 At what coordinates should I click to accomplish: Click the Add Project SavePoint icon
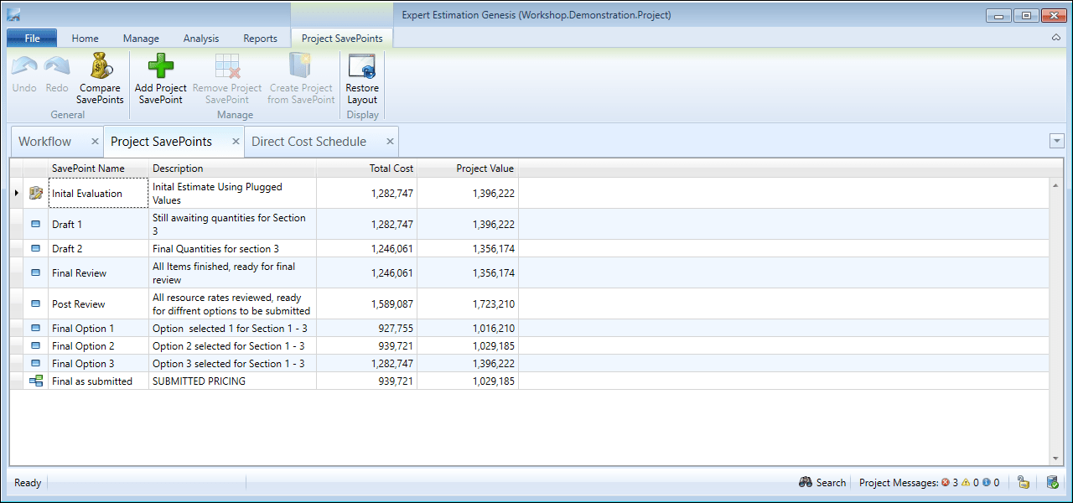(x=161, y=66)
